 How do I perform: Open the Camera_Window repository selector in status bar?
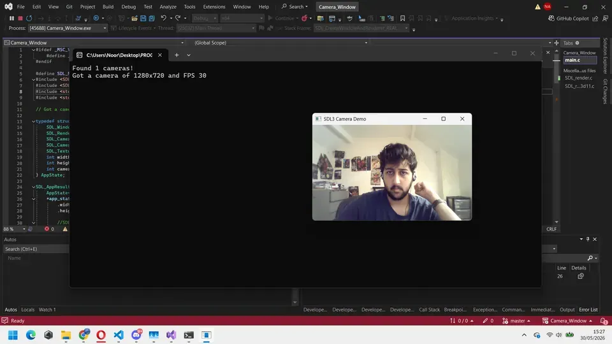pyautogui.click(x=567, y=320)
